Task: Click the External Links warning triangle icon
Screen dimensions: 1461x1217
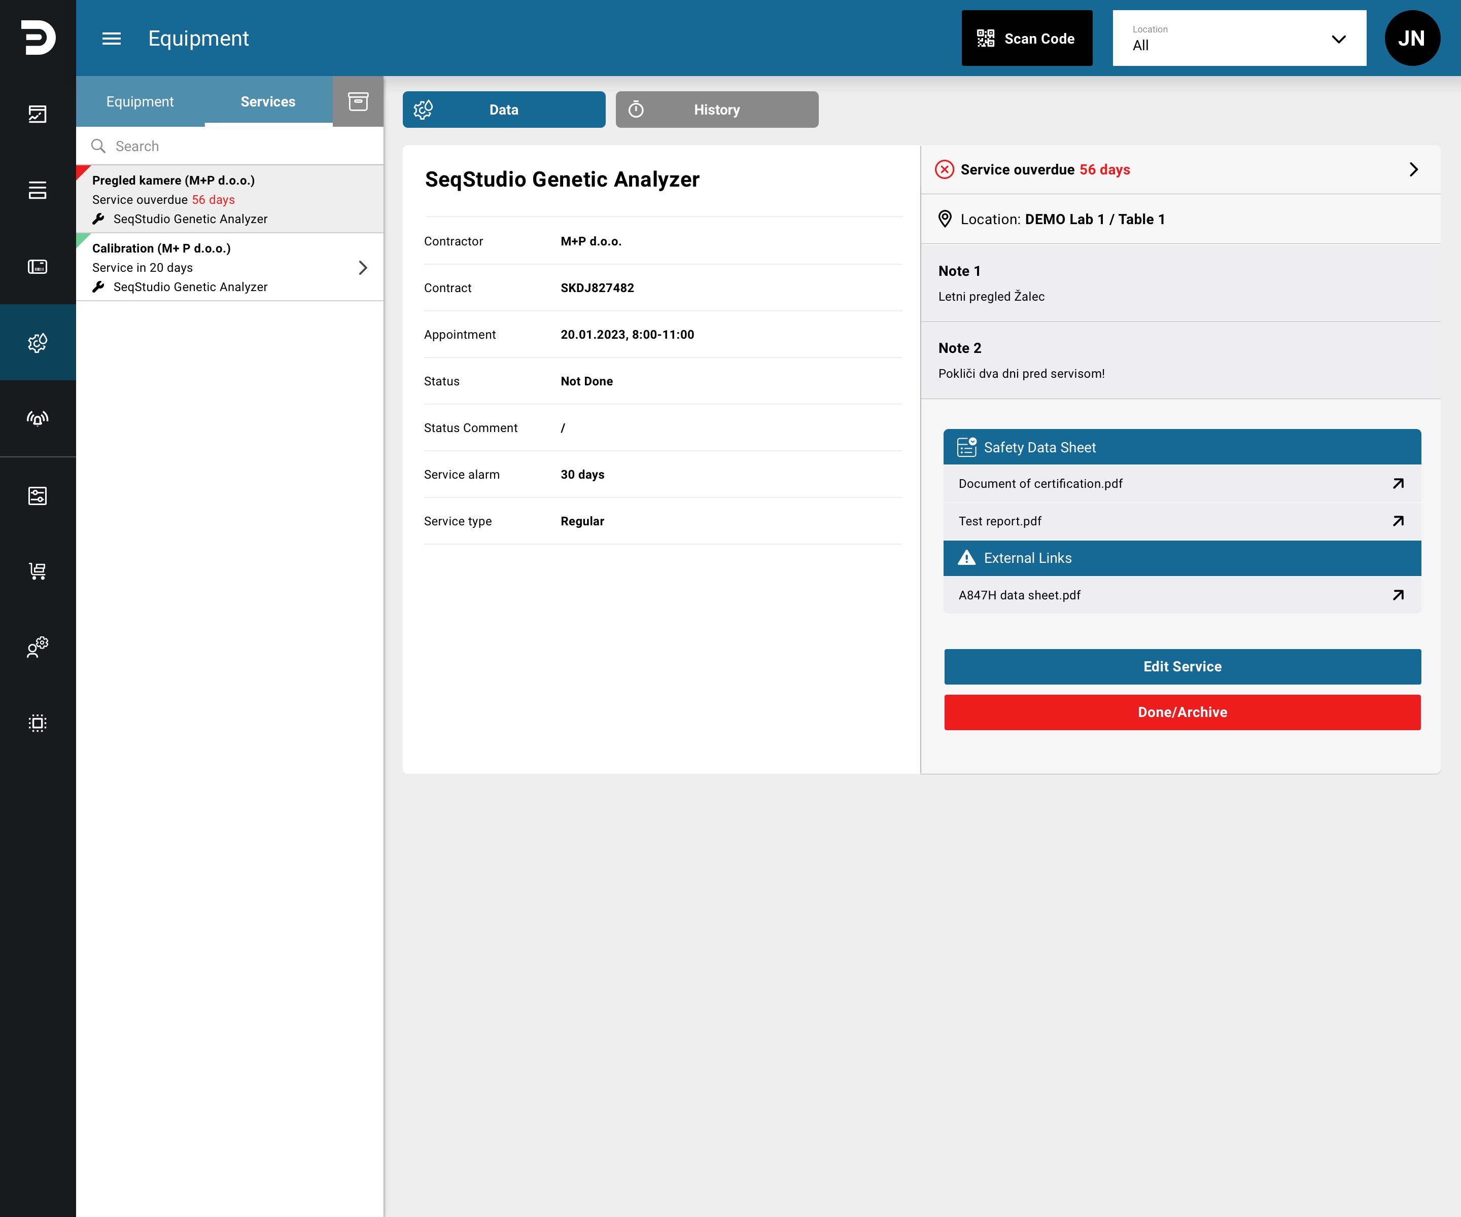Action: pyautogui.click(x=966, y=558)
